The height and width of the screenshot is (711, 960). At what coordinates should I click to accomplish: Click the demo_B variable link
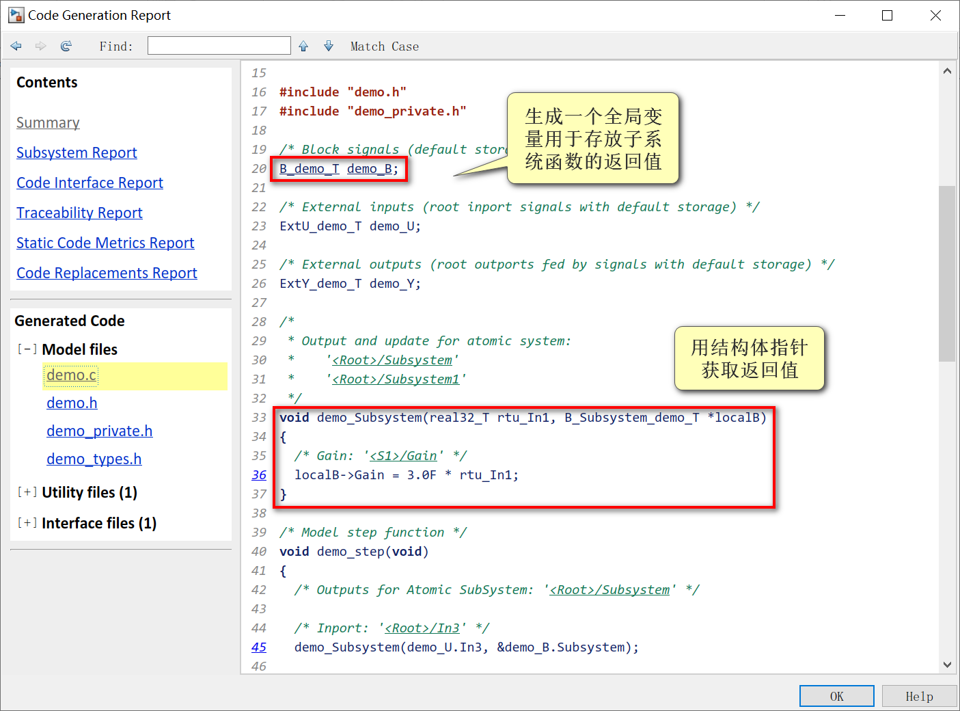click(x=370, y=169)
